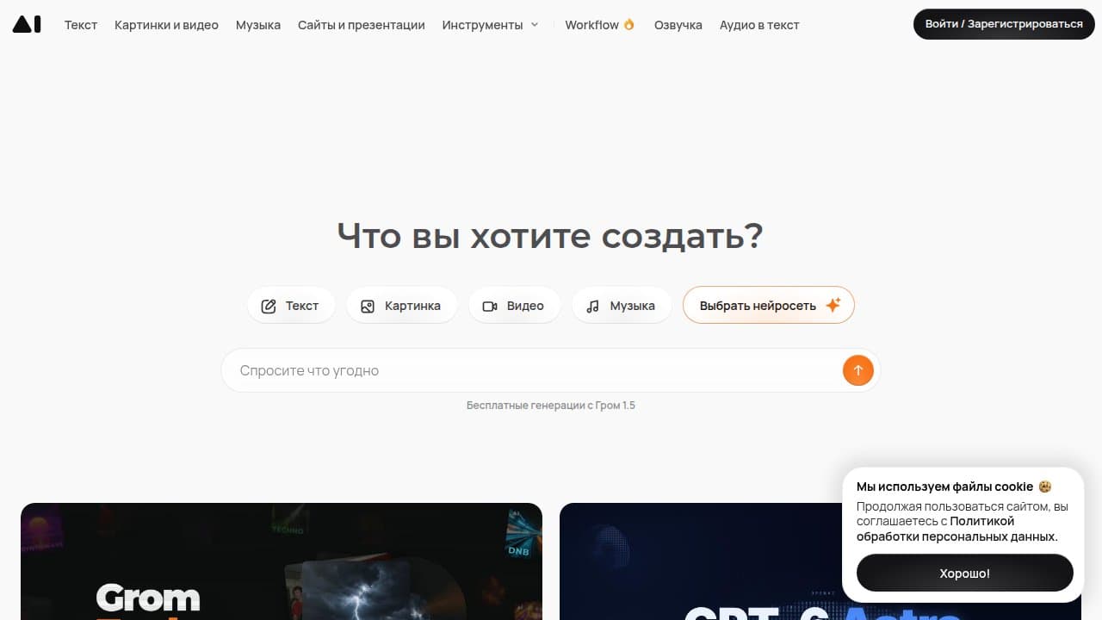This screenshot has height=620, width=1102.
Task: Select the Видео creation chip
Action: click(x=514, y=306)
